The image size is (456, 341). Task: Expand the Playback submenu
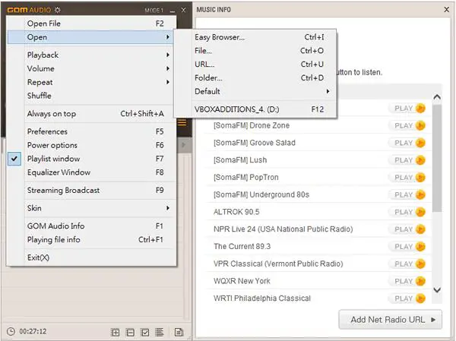coord(92,55)
